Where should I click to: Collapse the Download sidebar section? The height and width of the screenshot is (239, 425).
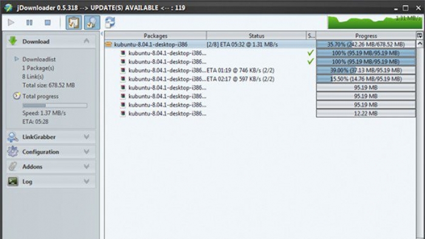pyautogui.click(x=86, y=41)
